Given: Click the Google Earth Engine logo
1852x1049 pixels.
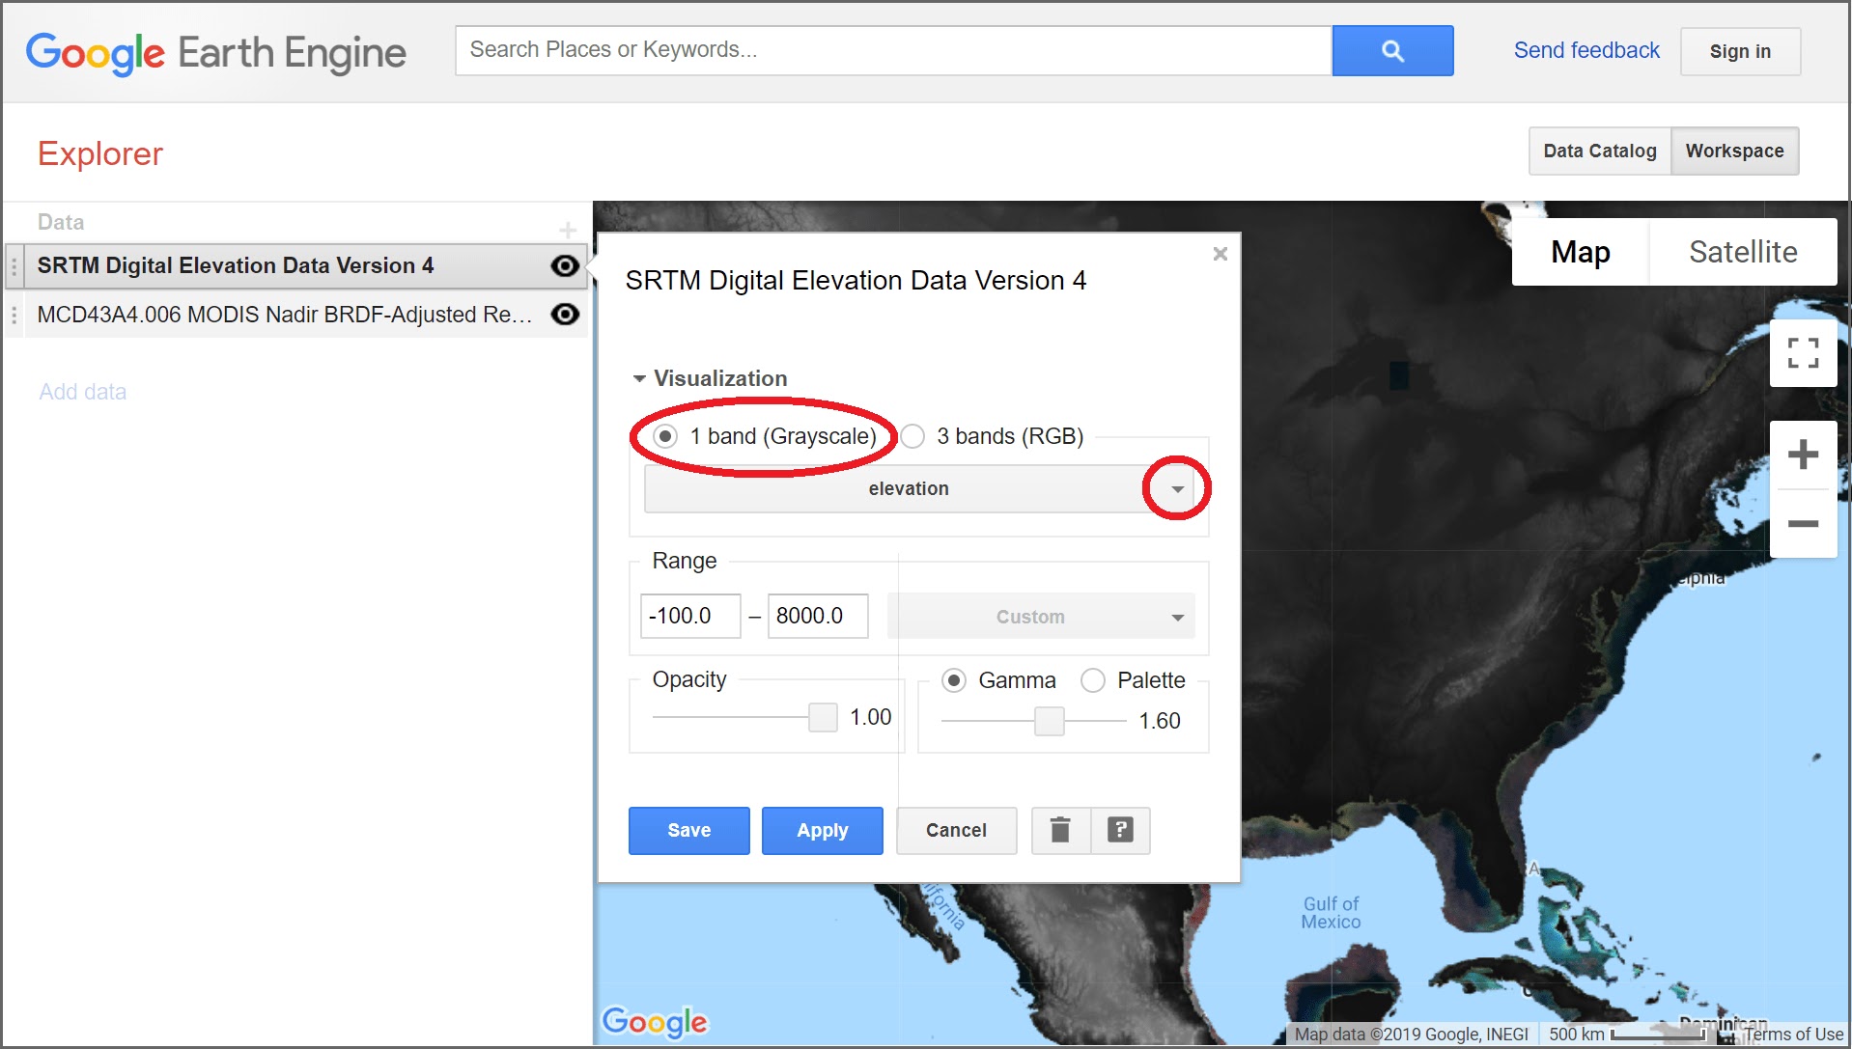Looking at the screenshot, I should click(215, 53).
